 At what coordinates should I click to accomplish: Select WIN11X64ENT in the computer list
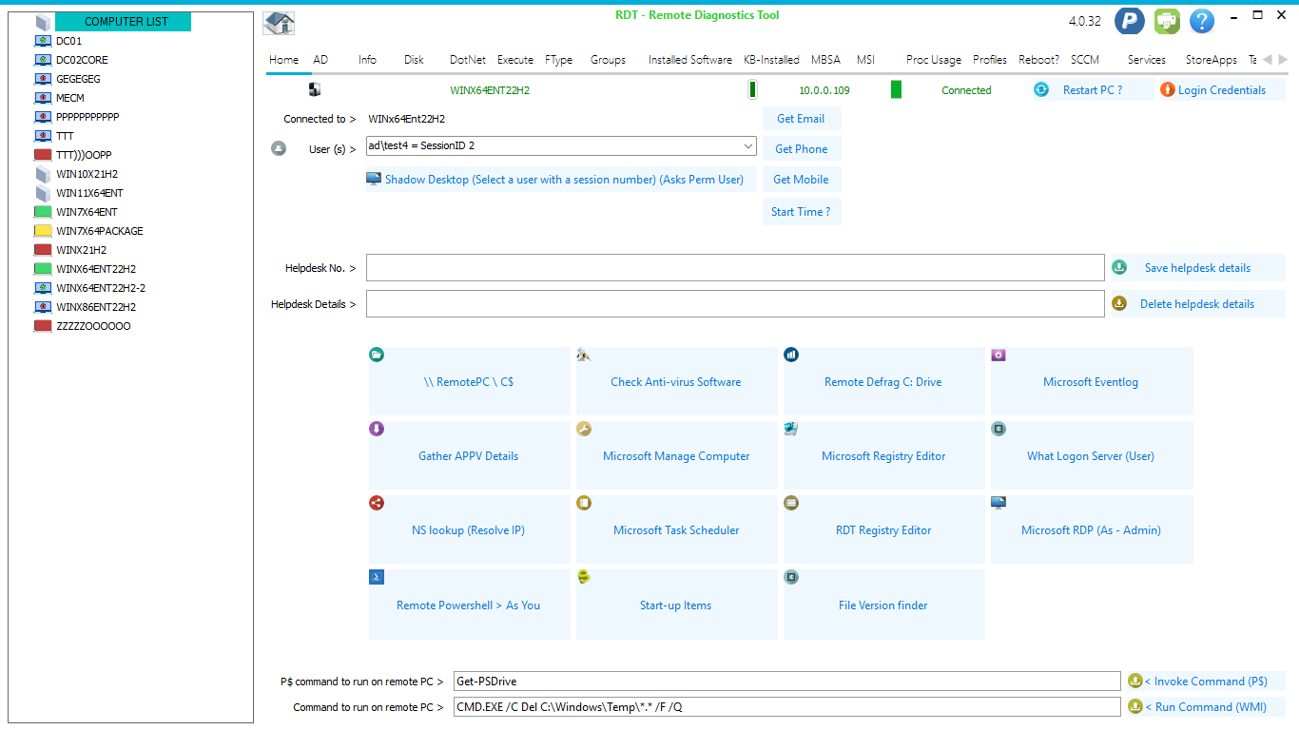coord(89,193)
